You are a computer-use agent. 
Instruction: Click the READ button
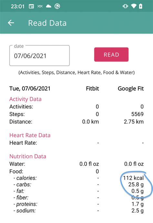tap(111, 55)
